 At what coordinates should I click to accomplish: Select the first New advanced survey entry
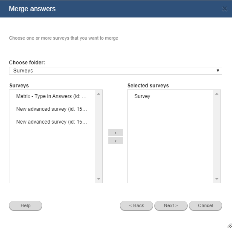(52, 109)
